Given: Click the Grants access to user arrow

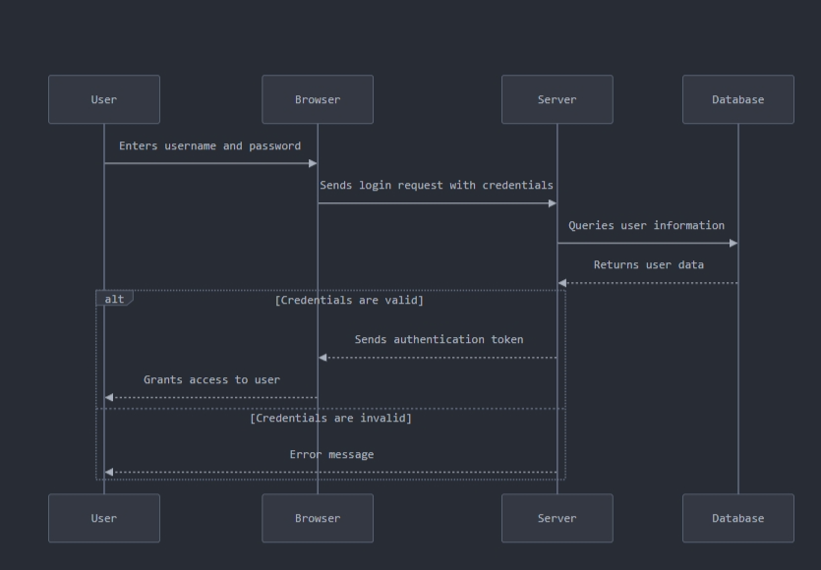Looking at the screenshot, I should click(x=211, y=397).
